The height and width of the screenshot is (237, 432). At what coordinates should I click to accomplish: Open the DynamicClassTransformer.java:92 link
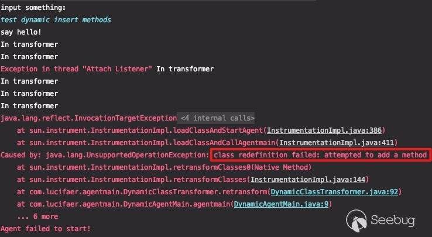(x=334, y=192)
